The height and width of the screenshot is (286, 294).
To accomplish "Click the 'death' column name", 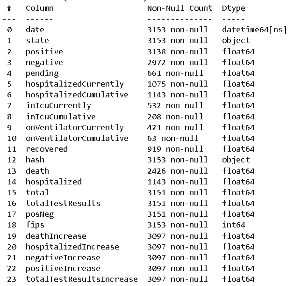I will (x=37, y=171).
